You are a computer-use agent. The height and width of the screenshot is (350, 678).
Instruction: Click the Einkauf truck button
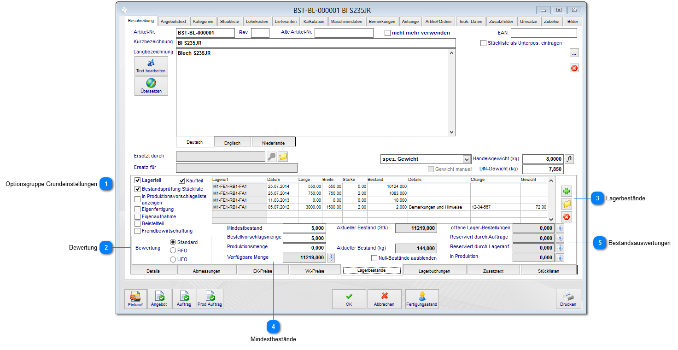coord(135,299)
